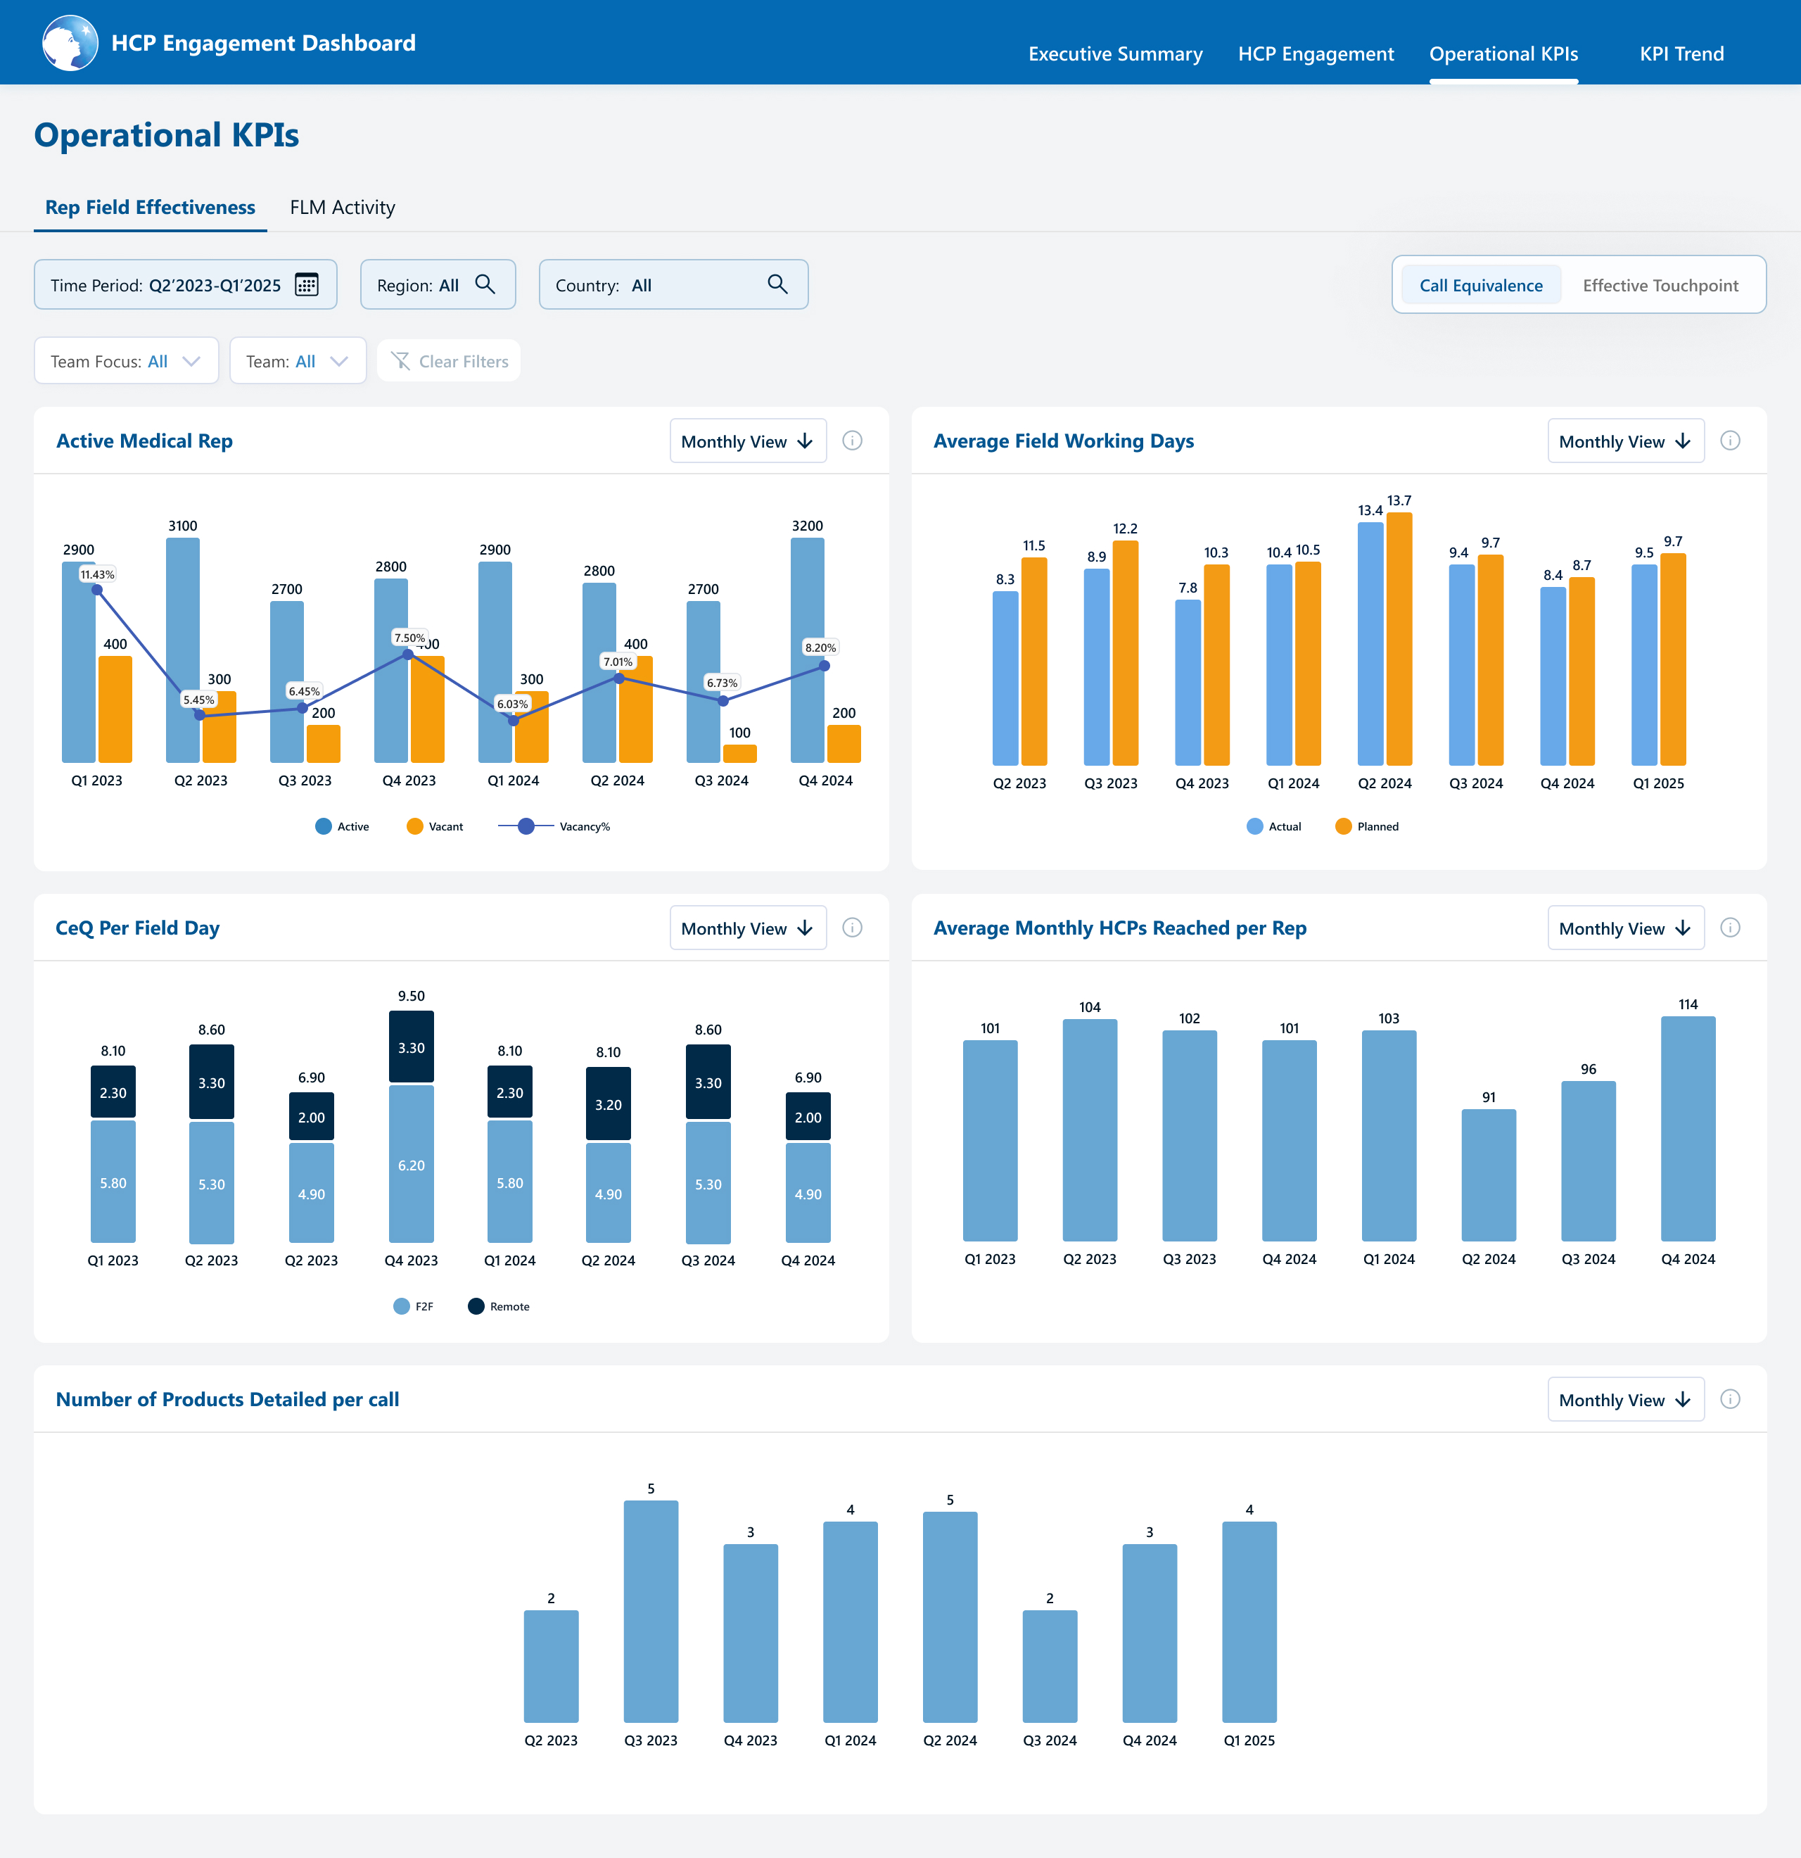Click the Country search magnifier icon
Screen dimensions: 1801x1858
tap(777, 284)
